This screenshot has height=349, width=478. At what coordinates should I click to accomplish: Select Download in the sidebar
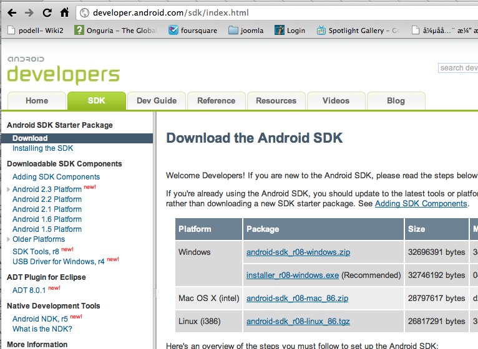click(77, 138)
